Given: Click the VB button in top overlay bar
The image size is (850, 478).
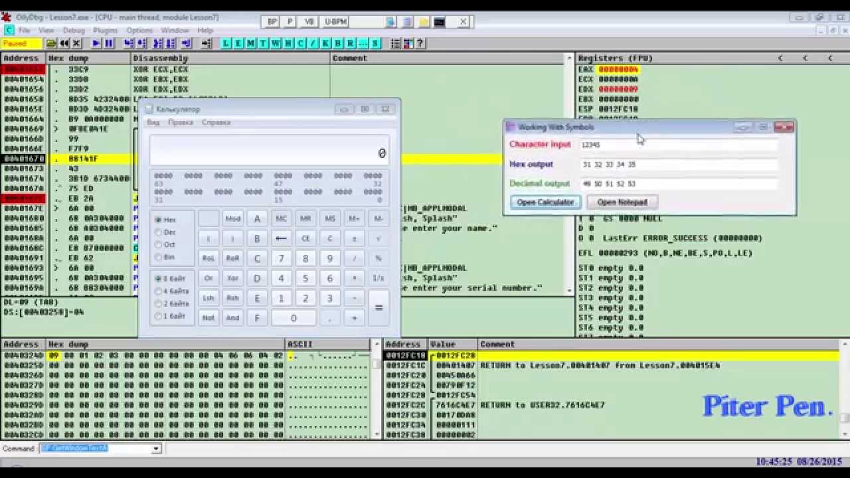Looking at the screenshot, I should tap(309, 22).
